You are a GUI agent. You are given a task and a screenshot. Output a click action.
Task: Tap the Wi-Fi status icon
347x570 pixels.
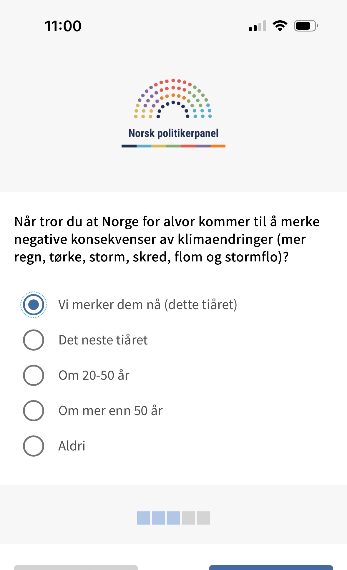pyautogui.click(x=280, y=26)
